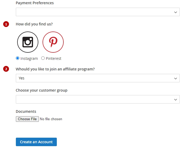The width and height of the screenshot is (181, 148).
Task: Select the Instagram radio button
Action: pyautogui.click(x=17, y=58)
